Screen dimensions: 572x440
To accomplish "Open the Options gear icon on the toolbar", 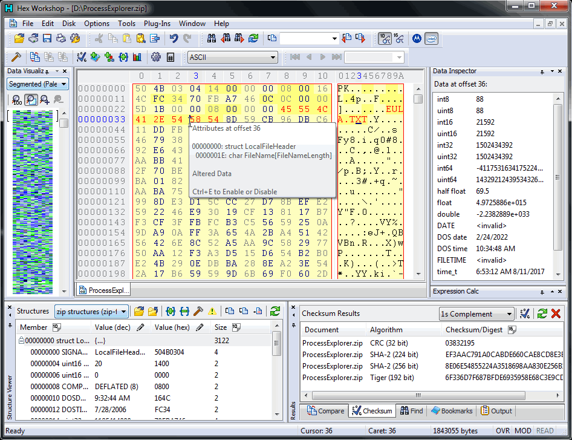I will point(156,57).
